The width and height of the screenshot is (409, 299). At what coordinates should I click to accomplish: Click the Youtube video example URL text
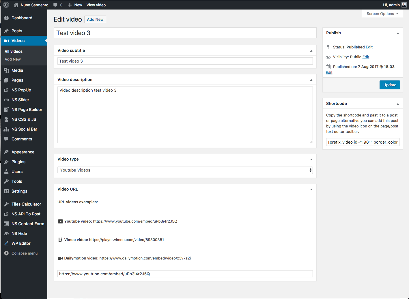click(135, 221)
